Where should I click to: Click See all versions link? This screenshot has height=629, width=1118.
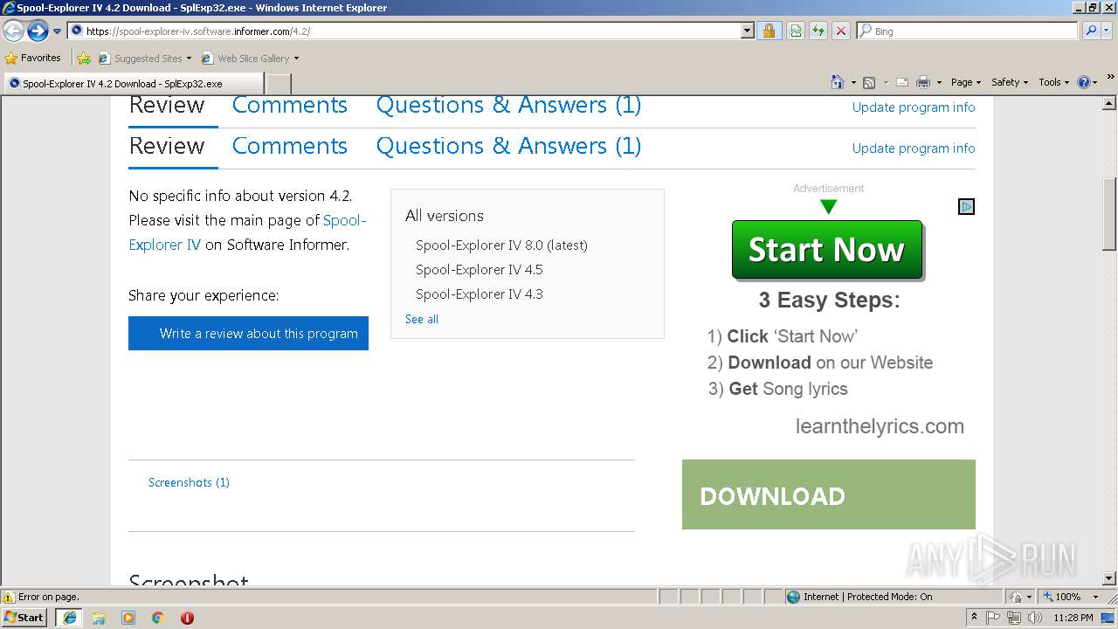pyautogui.click(x=422, y=320)
